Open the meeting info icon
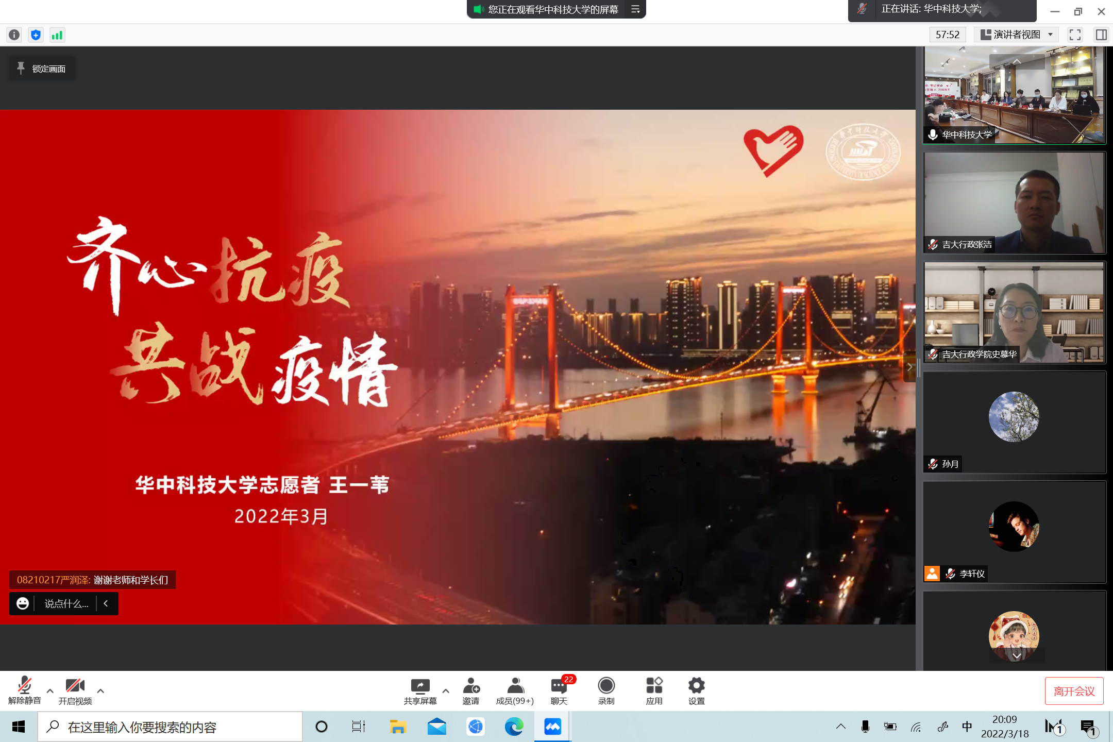This screenshot has width=1113, height=742. point(14,35)
